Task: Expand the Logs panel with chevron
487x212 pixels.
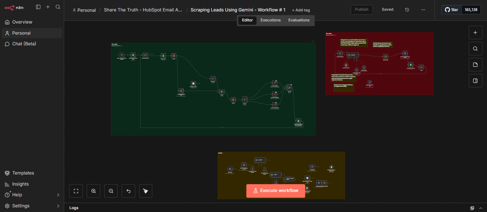Action: click(x=481, y=208)
